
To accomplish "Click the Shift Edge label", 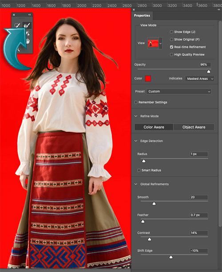I will pos(145,251).
